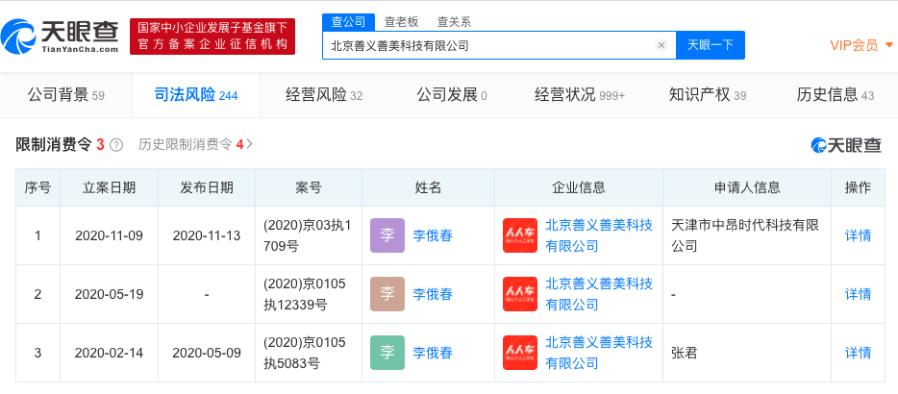This screenshot has width=898, height=394.
Task: Click the filing date 2020-11-09 cell
Action: [109, 235]
